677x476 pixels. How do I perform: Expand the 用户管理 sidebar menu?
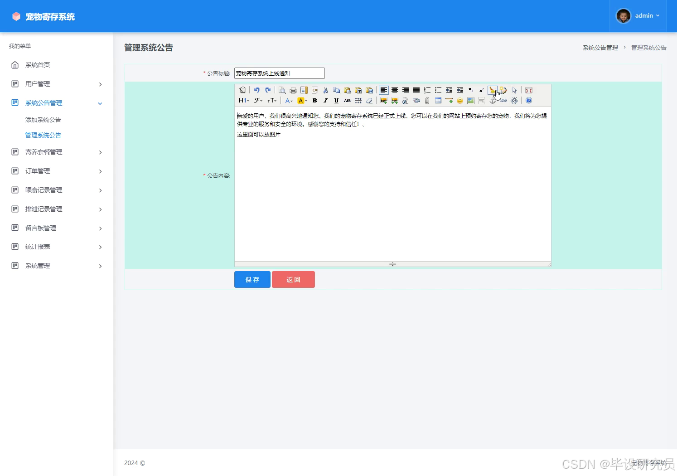pyautogui.click(x=57, y=84)
